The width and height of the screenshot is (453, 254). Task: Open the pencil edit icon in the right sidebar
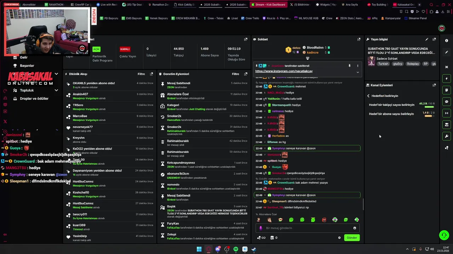pos(447,52)
